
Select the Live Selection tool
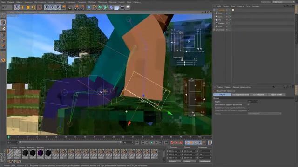pos(17,7)
